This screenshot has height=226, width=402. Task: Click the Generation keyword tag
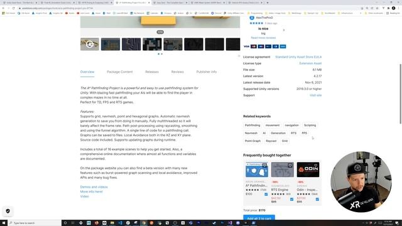[278, 133]
